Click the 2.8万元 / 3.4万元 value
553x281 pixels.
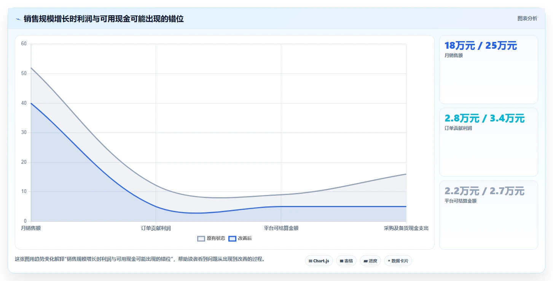(484, 118)
